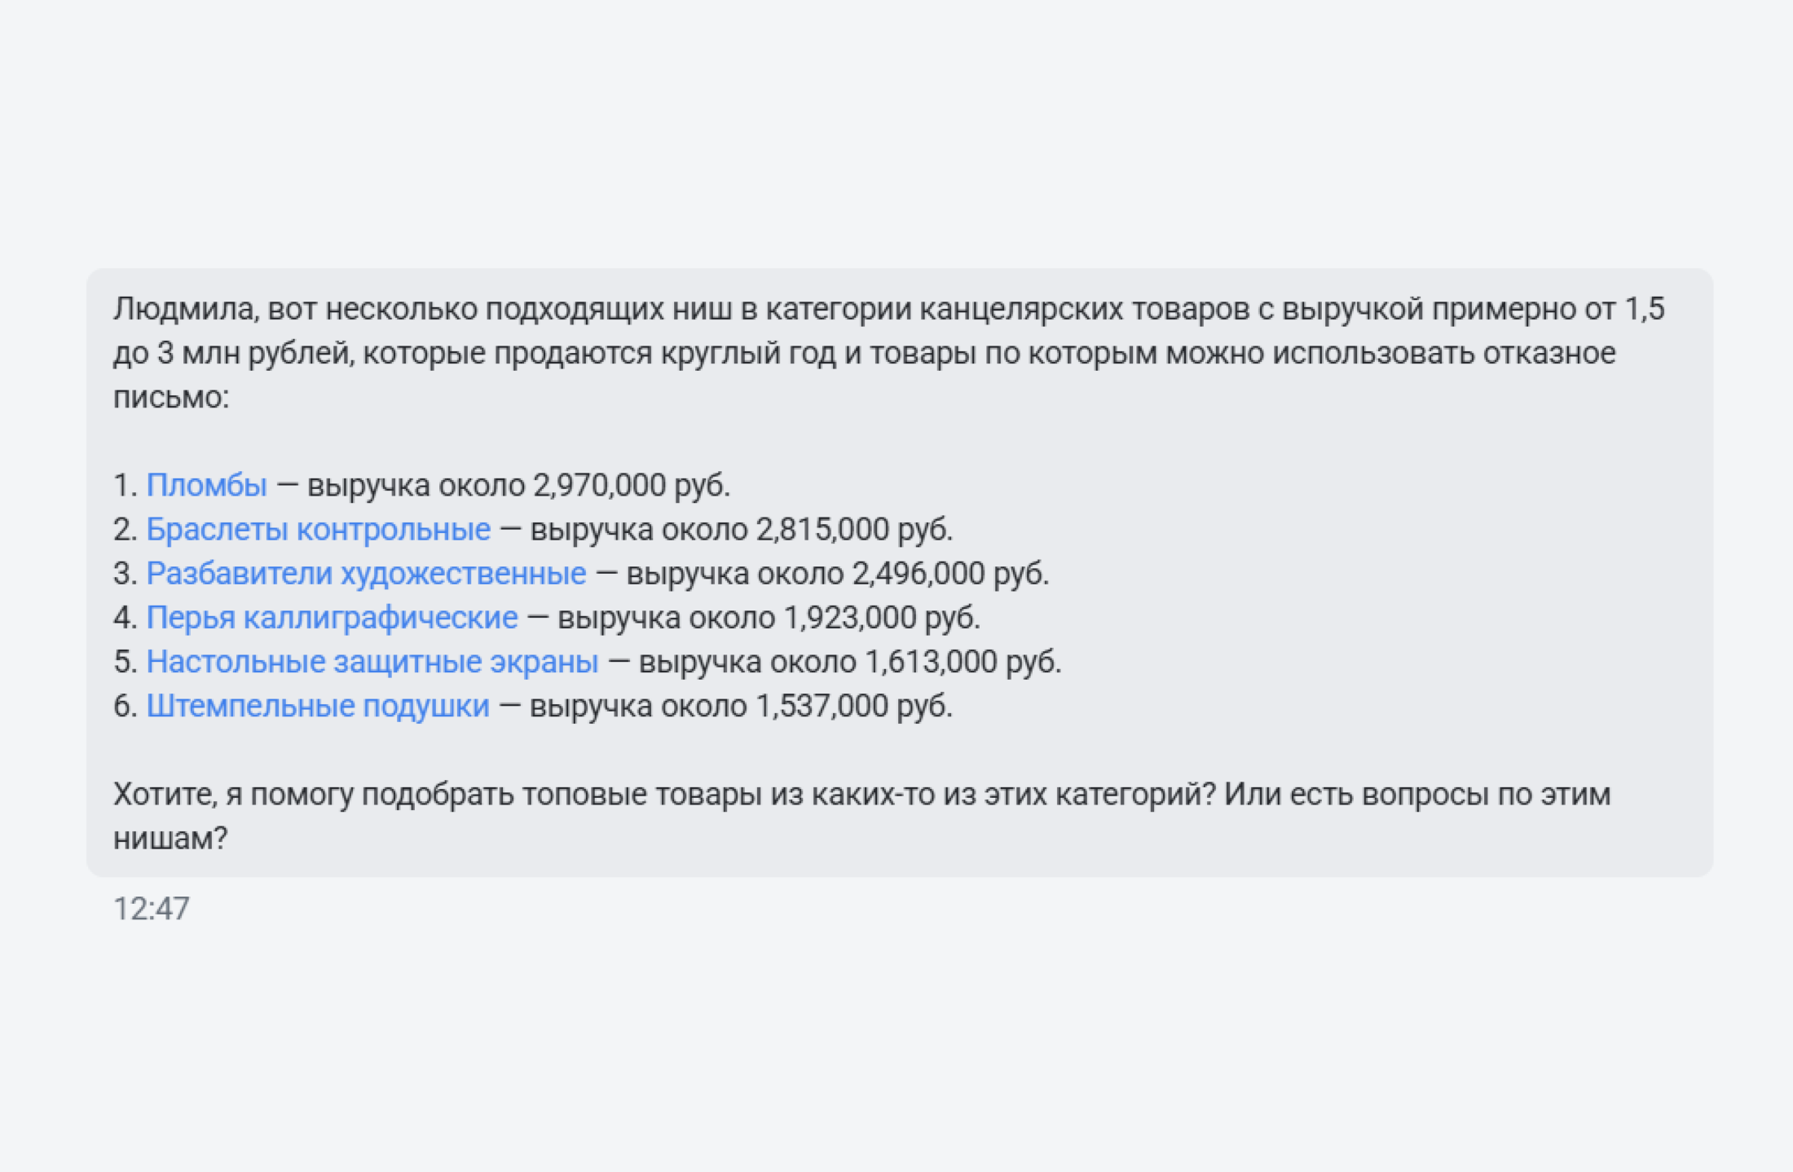Click the word "письмо:" before the list
This screenshot has width=1793, height=1172.
(171, 398)
